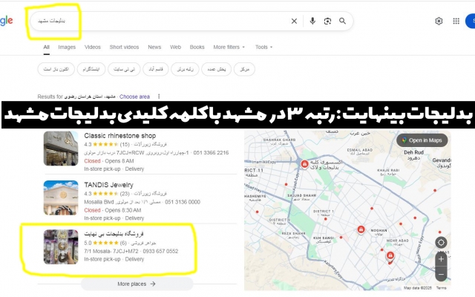Expand the Tools dropdown
The height and width of the screenshot is (297, 475).
point(263,47)
